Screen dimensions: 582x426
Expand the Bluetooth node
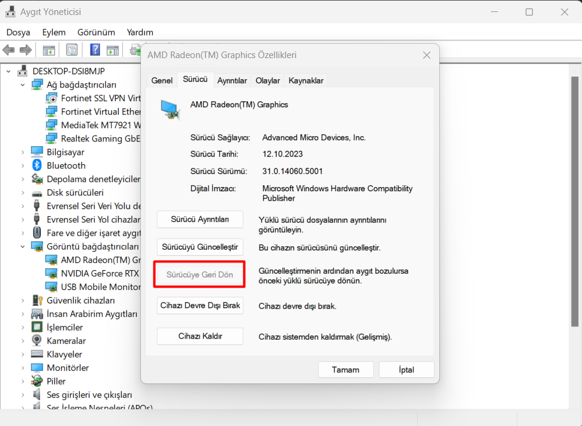[23, 165]
